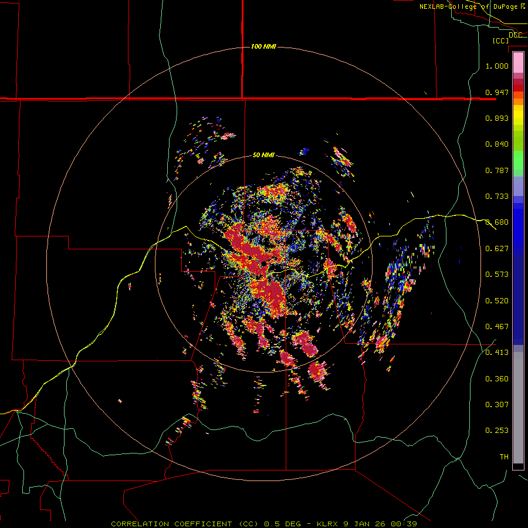Select the 1.000 scale value
This screenshot has height=528, width=528.
pyautogui.click(x=497, y=66)
